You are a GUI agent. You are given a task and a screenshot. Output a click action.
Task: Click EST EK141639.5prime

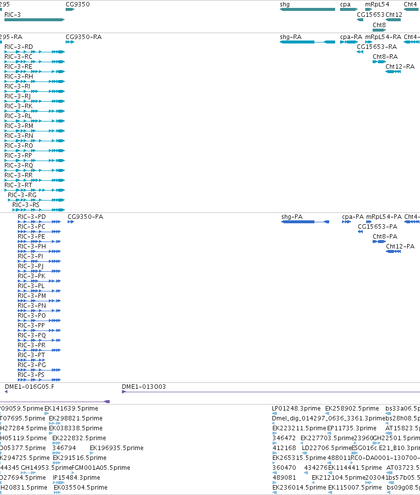47,413
